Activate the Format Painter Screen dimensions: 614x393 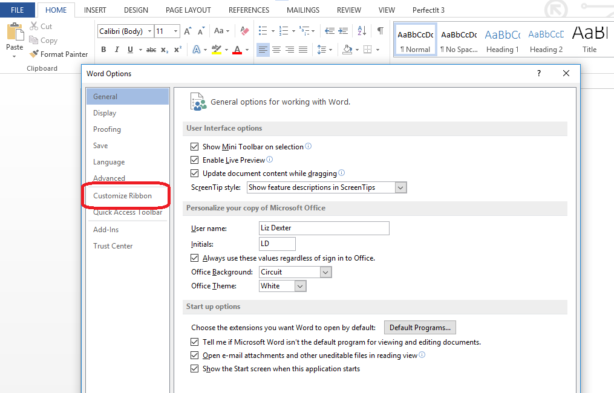59,54
